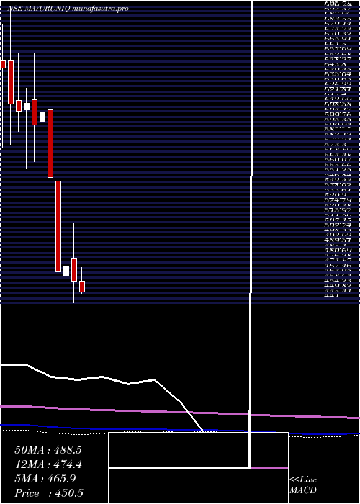Click the Price : 450.5 value
The height and width of the screenshot is (504, 360).
point(50,493)
